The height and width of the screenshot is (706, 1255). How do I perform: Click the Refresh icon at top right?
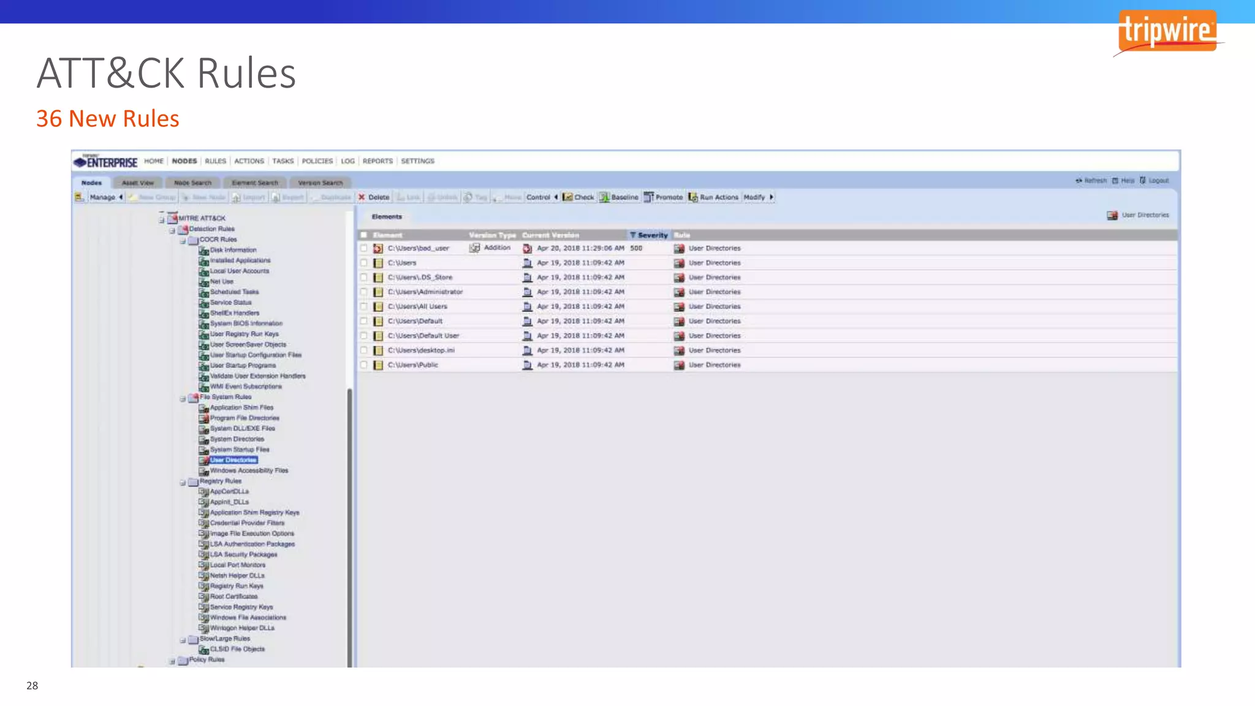pyautogui.click(x=1079, y=181)
